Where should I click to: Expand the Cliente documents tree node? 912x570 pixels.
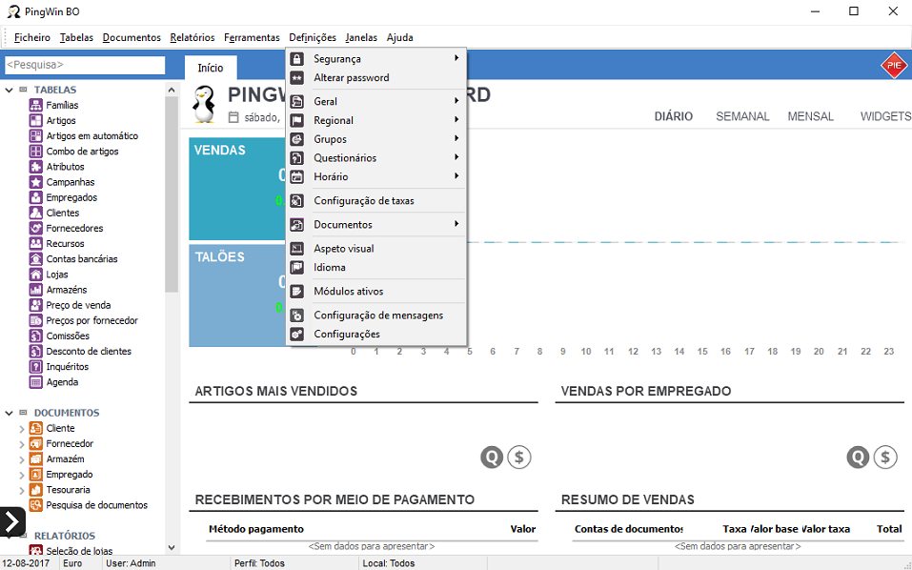pyautogui.click(x=22, y=429)
